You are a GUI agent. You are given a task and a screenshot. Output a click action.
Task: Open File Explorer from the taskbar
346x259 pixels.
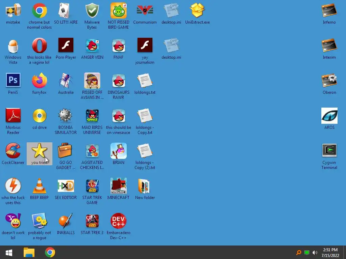coord(29,252)
